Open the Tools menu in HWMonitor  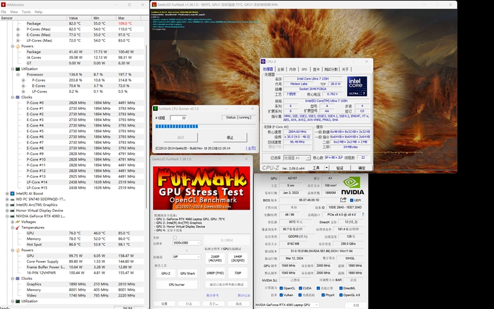coord(26,12)
